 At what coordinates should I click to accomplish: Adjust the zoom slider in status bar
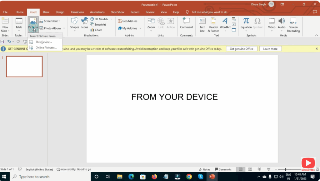[285, 169]
